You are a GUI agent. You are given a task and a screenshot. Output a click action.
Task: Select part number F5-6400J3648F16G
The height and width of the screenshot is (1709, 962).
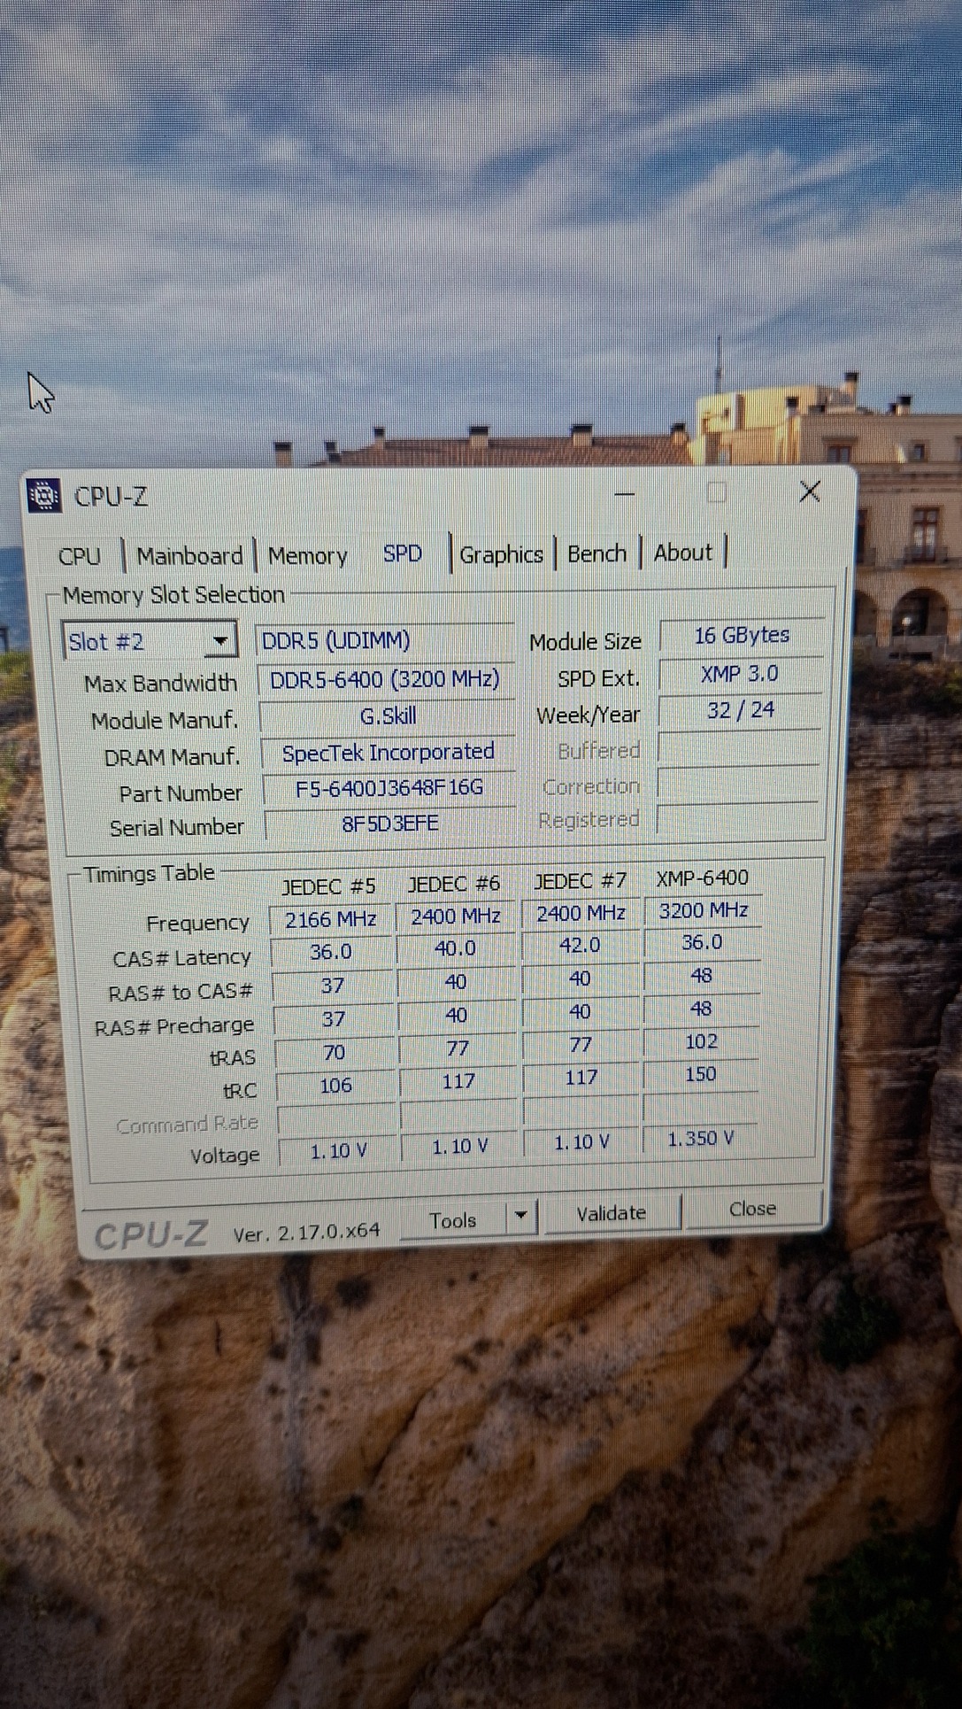point(389,787)
